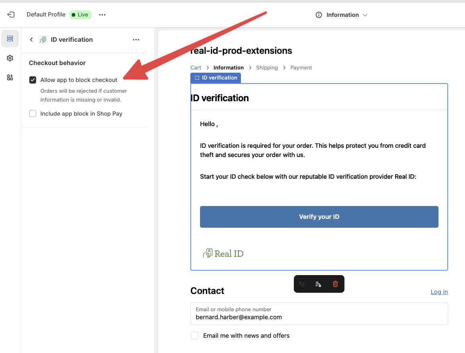Move the ID verification block up
The width and height of the screenshot is (465, 353).
(302, 284)
